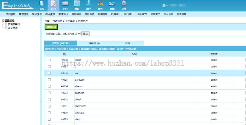Click 管理信息 in the breadcrumb
This screenshot has height=125, width=246.
57,21
